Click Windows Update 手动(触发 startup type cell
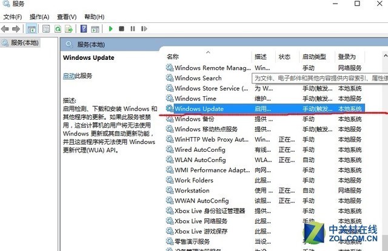Screen dimensions: 388x251 click(x=317, y=109)
